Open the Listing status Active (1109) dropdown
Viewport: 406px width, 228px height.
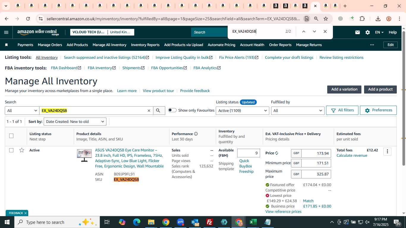tap(243, 110)
